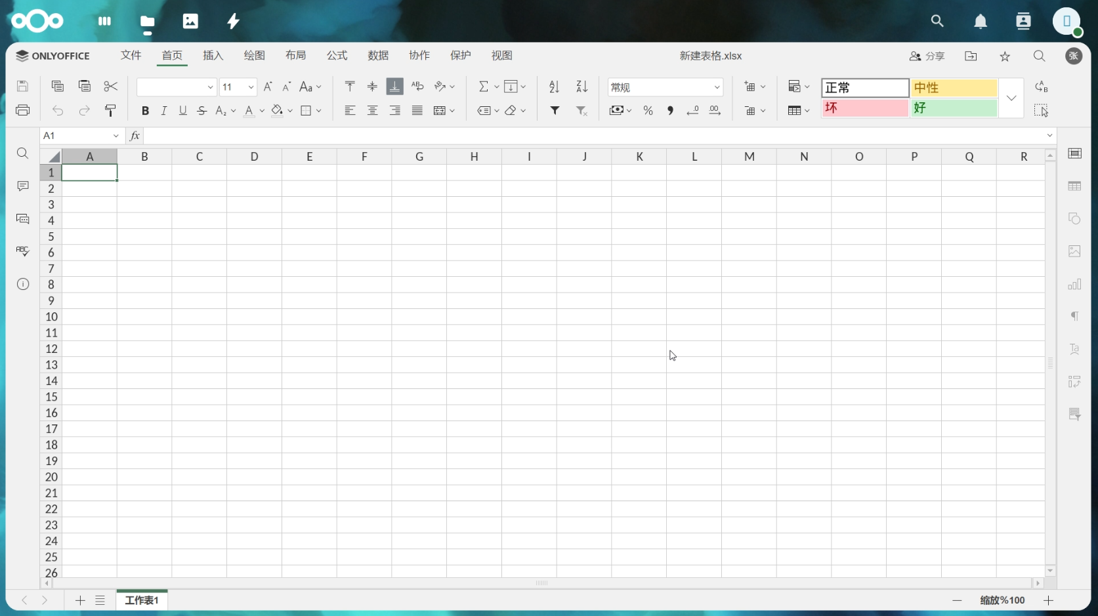Zoom out with minus button
The image size is (1098, 616).
pyautogui.click(x=957, y=600)
